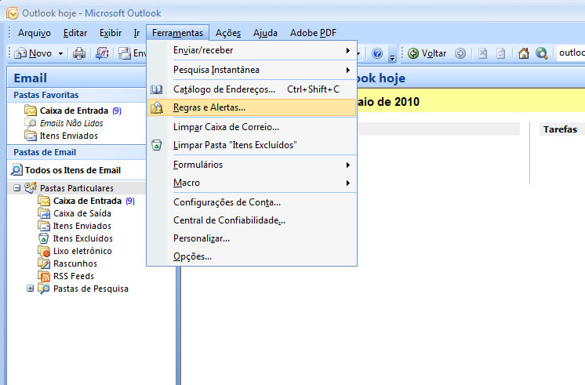This screenshot has width=585, height=385.
Task: Click the Voltar back button
Action: tap(427, 53)
